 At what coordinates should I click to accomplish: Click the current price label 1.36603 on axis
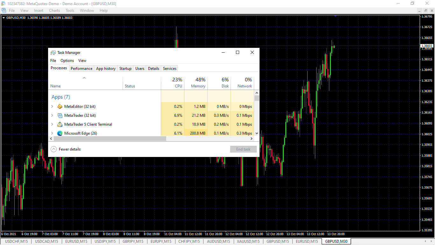tap(427, 46)
